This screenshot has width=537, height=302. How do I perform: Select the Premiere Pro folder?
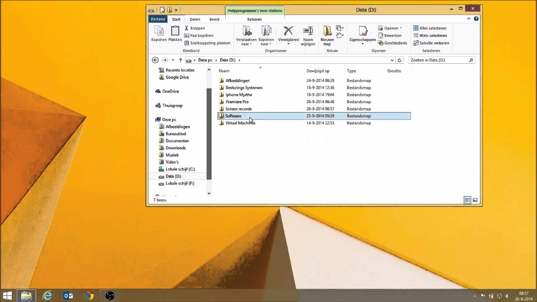click(x=237, y=102)
